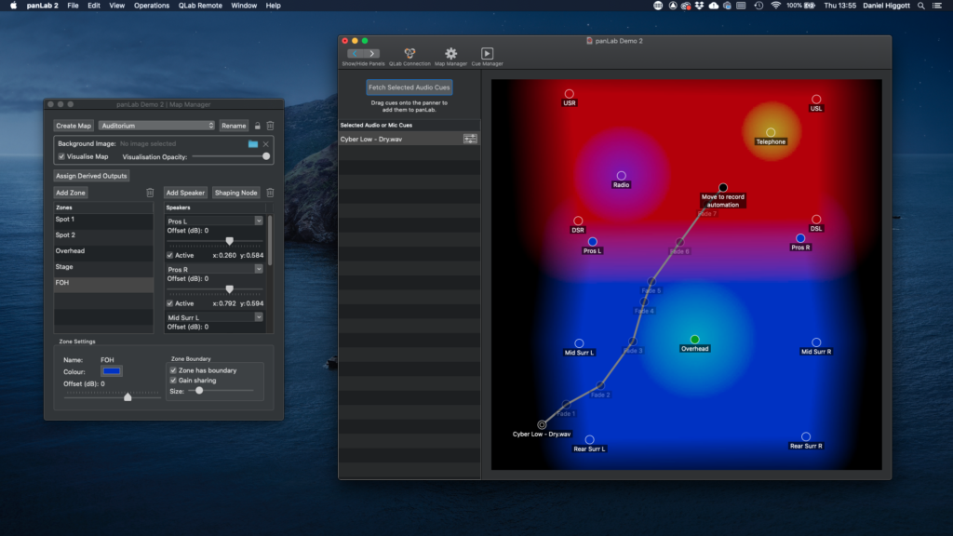Toggle Active checkbox for Pros R speaker

point(170,303)
